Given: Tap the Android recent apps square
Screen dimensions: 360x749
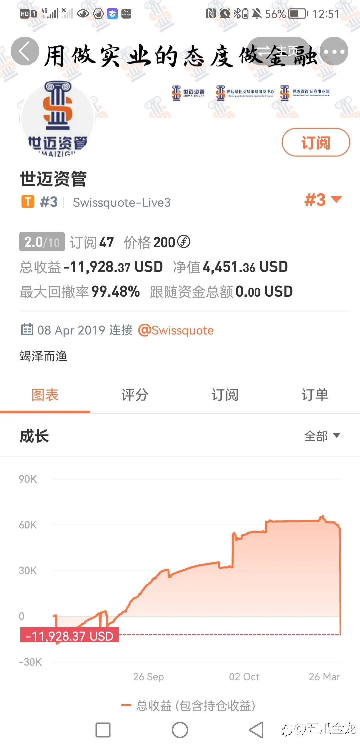Looking at the screenshot, I should [103, 730].
